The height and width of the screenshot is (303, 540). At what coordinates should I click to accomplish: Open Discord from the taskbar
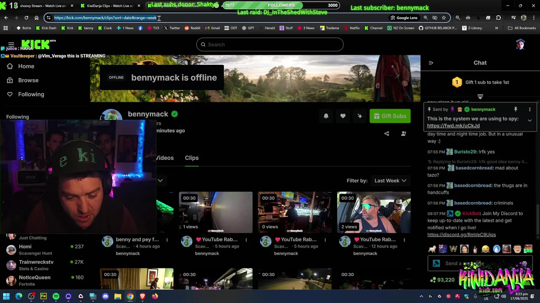[105, 296]
